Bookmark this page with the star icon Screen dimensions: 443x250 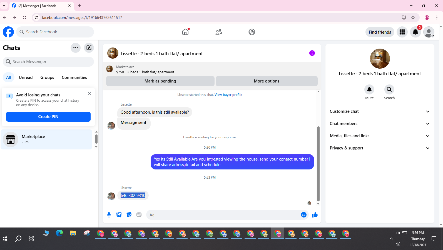pos(413,17)
